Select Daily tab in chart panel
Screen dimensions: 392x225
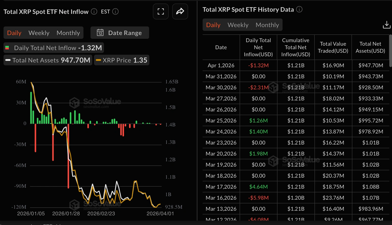[14, 33]
